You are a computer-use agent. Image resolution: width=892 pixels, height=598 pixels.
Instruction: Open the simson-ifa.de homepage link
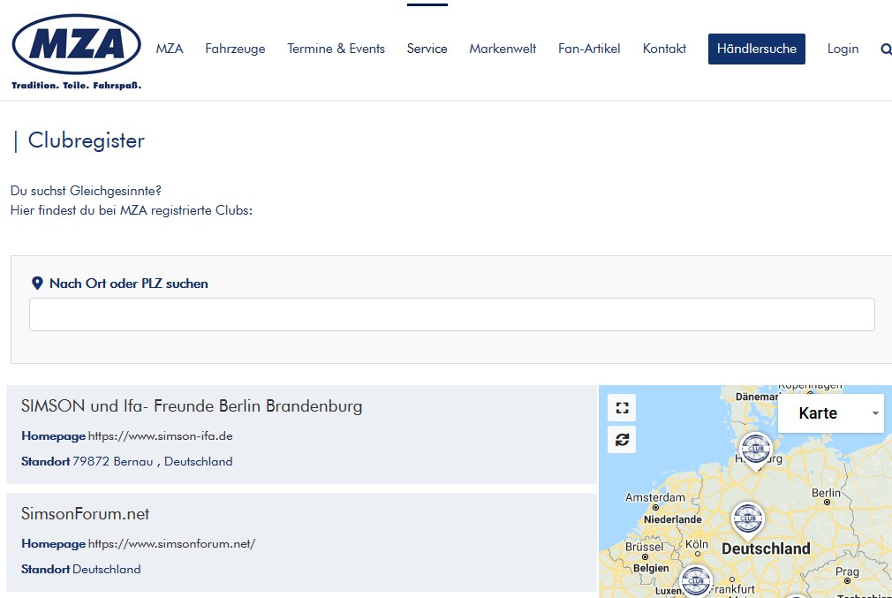161,436
